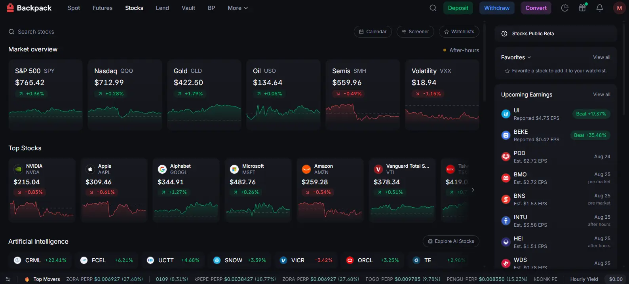
Task: Click View all in Upcoming Earnings
Action: click(602, 95)
